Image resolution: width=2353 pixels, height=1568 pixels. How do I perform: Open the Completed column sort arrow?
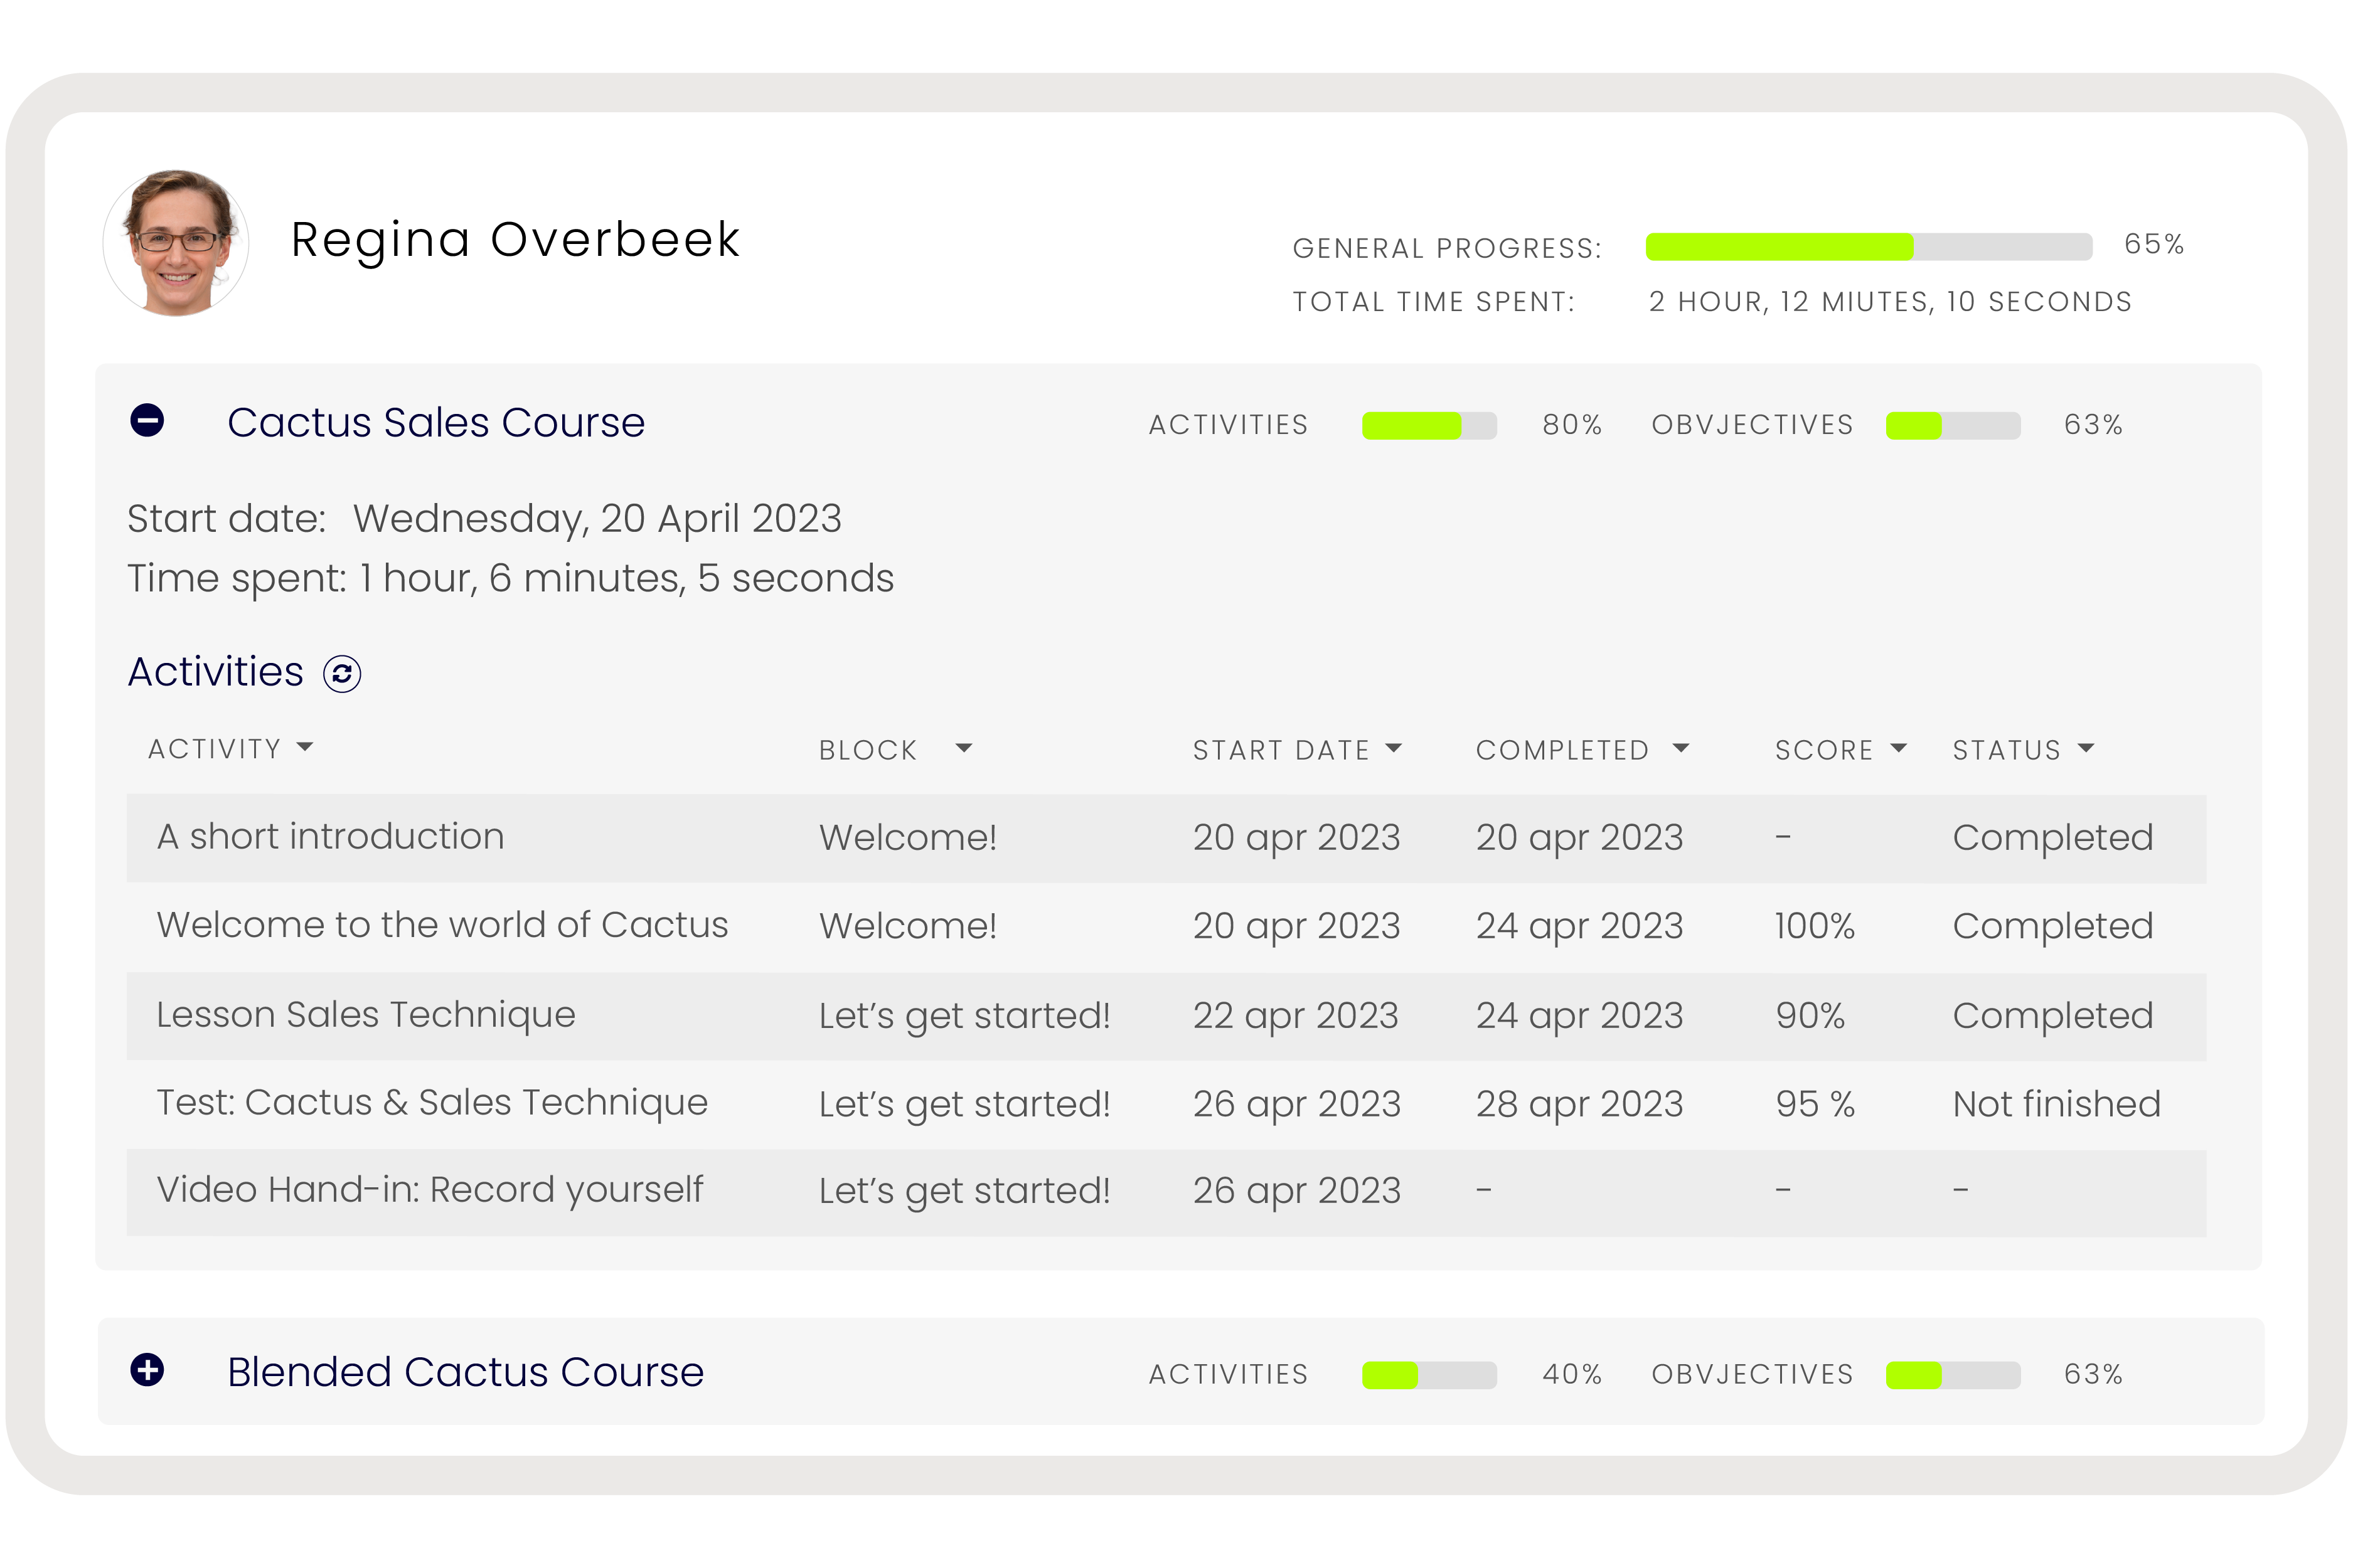point(1681,748)
